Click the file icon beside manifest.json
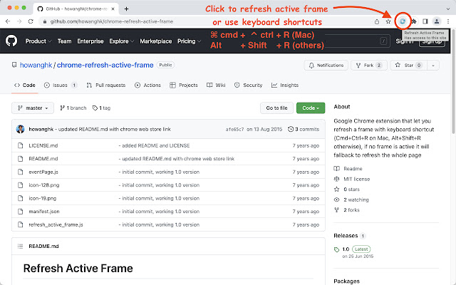This screenshot has width=456, height=285. click(21, 212)
